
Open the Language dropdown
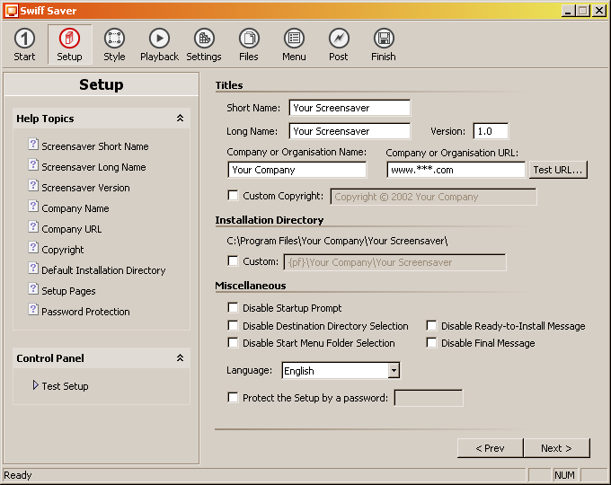click(x=394, y=370)
